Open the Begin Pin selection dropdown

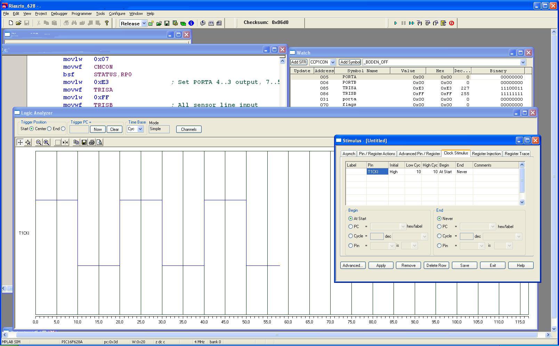pyautogui.click(x=392, y=246)
